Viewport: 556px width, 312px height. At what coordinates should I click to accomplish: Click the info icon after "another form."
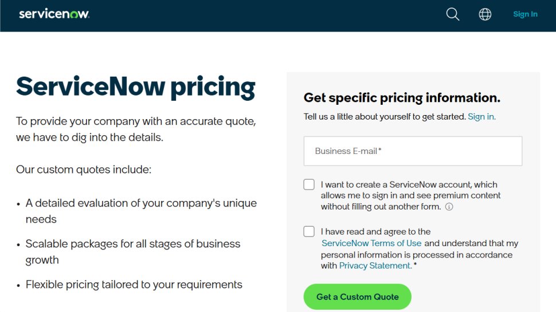click(x=449, y=207)
